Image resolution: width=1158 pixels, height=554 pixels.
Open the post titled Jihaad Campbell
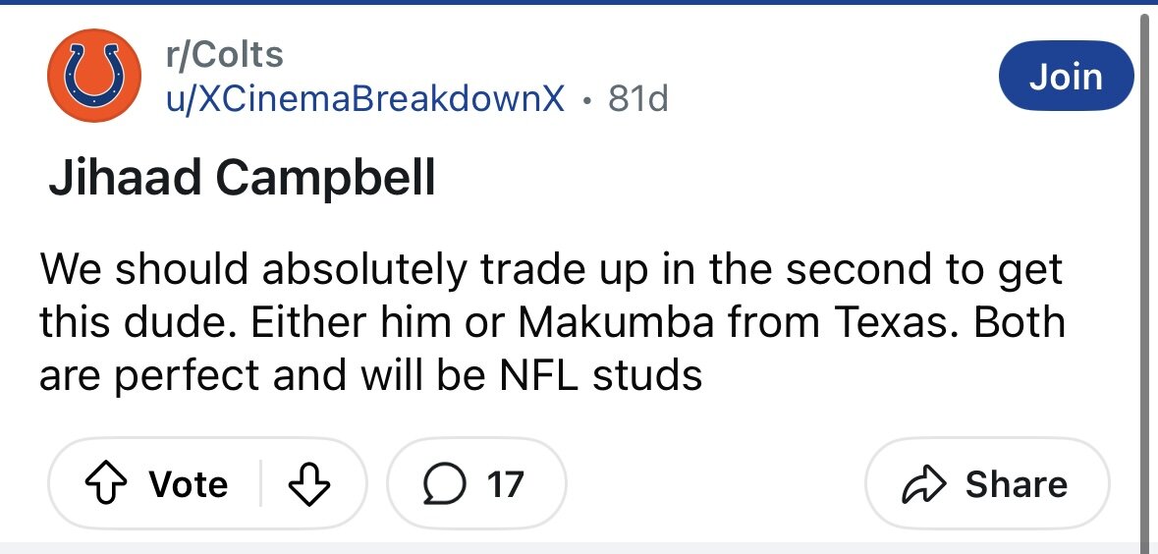coord(242,180)
